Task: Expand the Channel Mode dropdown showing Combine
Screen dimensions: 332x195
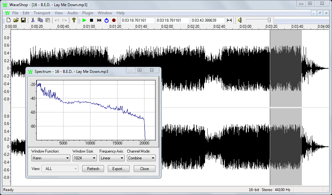Action: point(141,158)
